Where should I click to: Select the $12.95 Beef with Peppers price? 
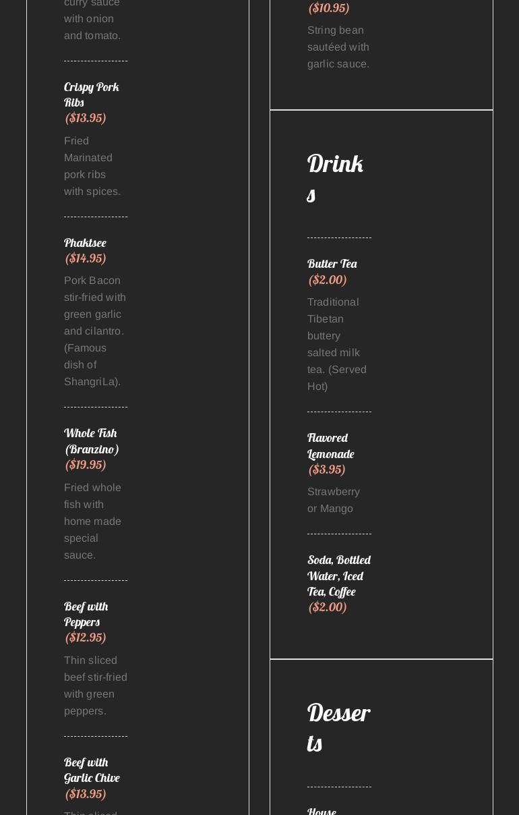86,638
